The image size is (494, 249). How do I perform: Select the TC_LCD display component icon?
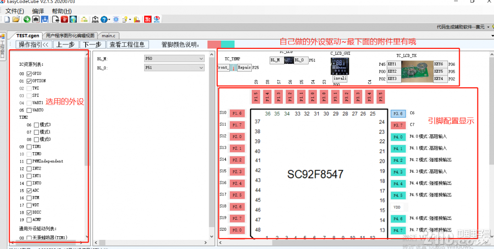(289, 60)
